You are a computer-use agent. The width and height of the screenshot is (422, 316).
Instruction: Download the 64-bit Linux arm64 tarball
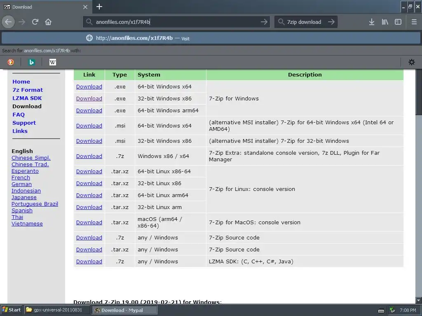[x=89, y=195]
